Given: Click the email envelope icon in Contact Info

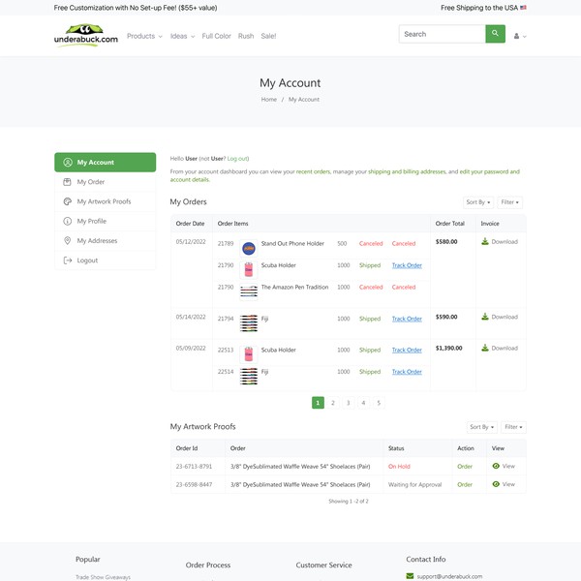Looking at the screenshot, I should (410, 576).
